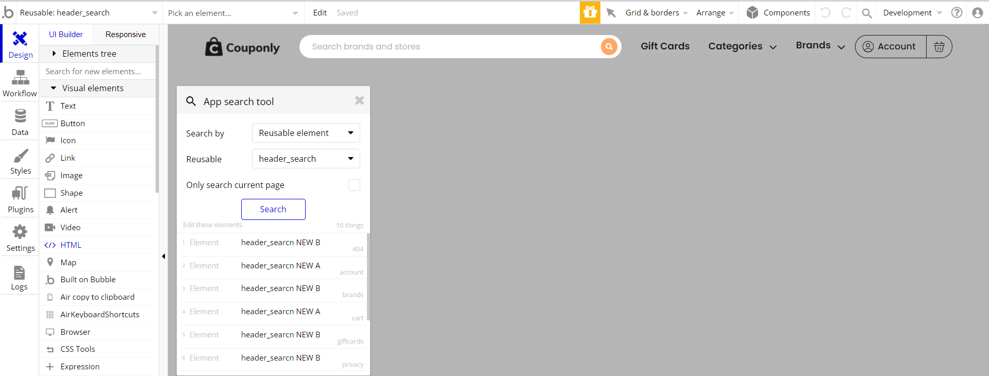Viewport: 989px width, 376px height.
Task: Select the Icon element
Action: pos(98,141)
